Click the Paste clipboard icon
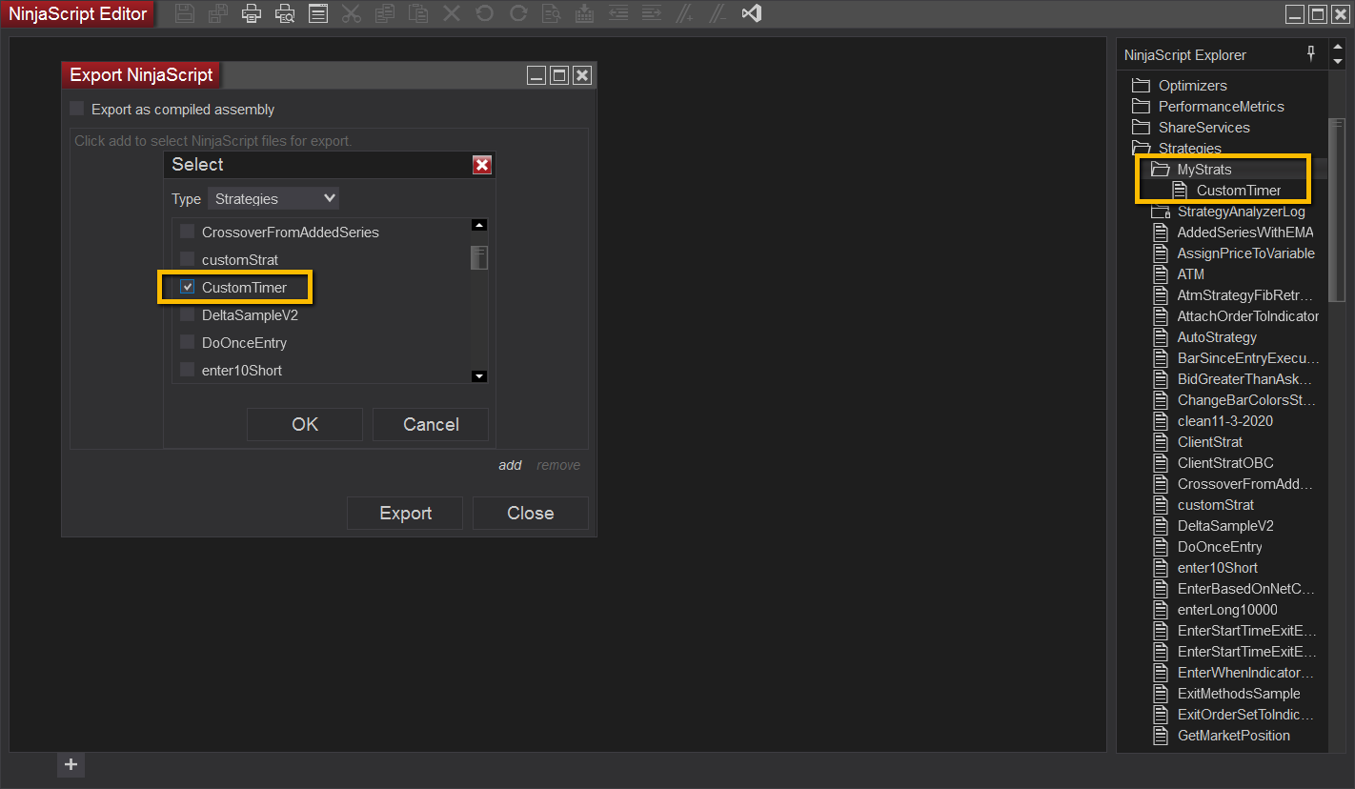 (x=418, y=14)
